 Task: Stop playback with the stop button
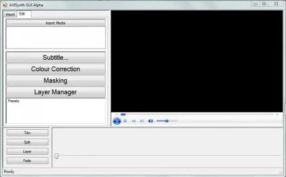click(125, 121)
